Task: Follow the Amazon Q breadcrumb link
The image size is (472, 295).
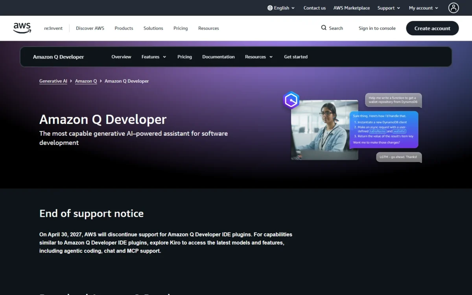Action: click(x=86, y=81)
